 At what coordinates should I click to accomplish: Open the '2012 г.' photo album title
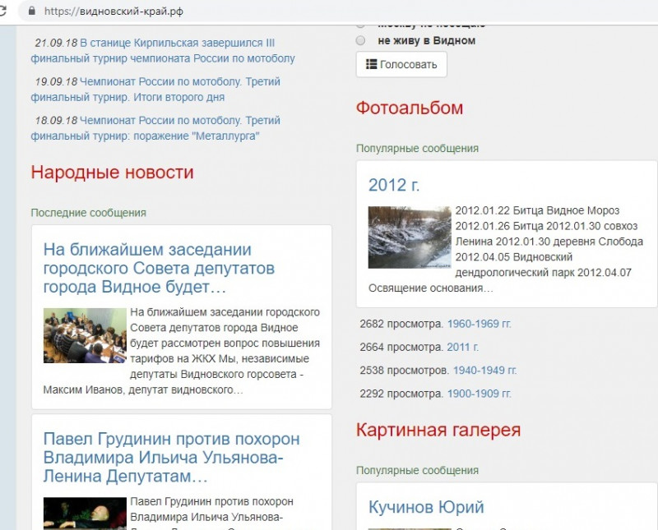pyautogui.click(x=394, y=185)
